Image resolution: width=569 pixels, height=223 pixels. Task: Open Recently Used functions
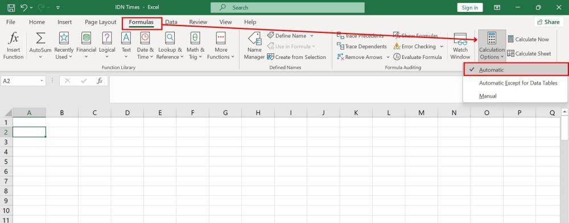pyautogui.click(x=64, y=45)
